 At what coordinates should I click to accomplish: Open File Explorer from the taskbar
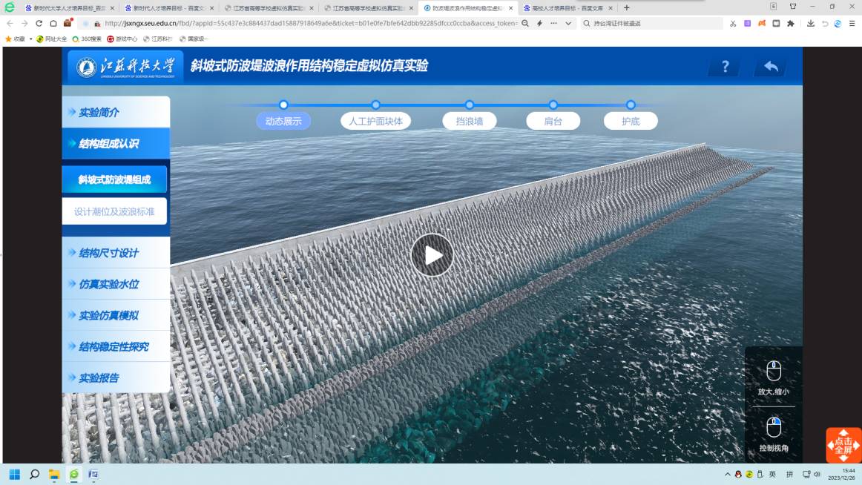pyautogui.click(x=54, y=474)
